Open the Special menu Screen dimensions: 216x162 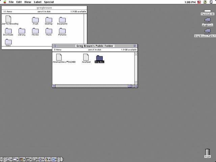click(49, 2)
